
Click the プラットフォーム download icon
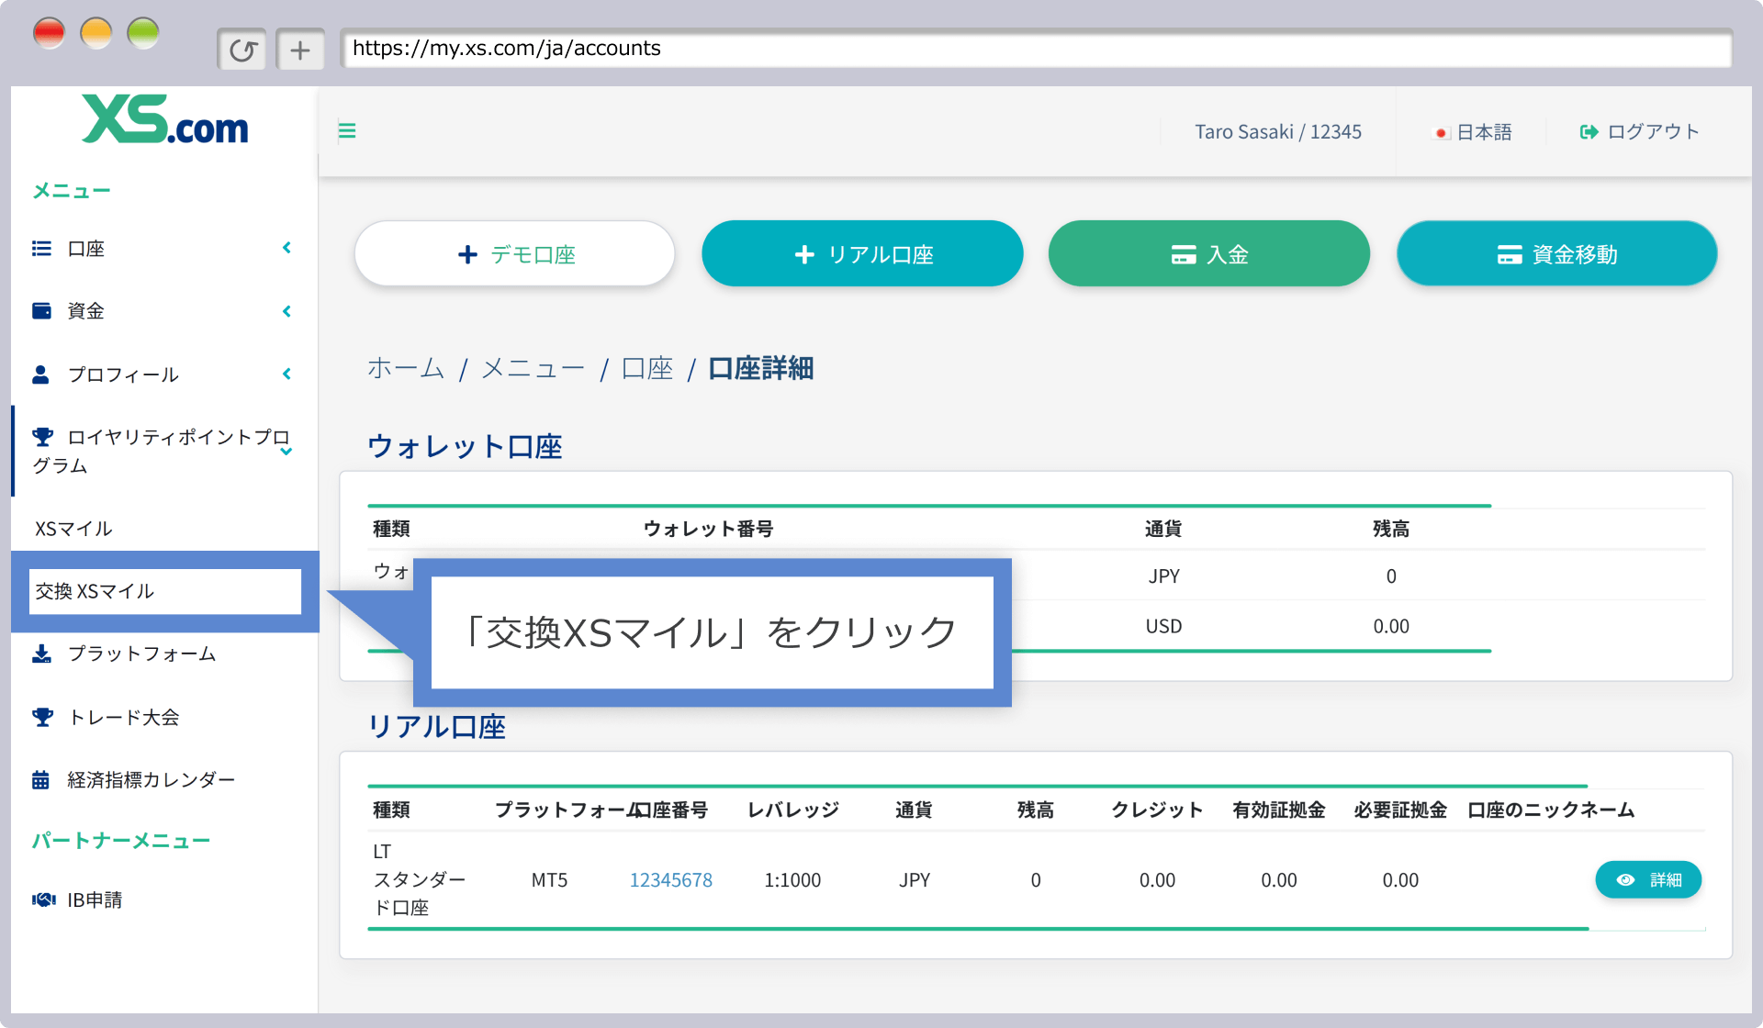click(x=41, y=654)
